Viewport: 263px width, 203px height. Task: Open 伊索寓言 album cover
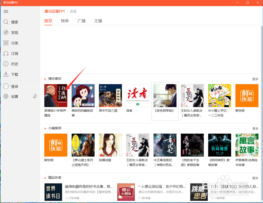(x=247, y=145)
